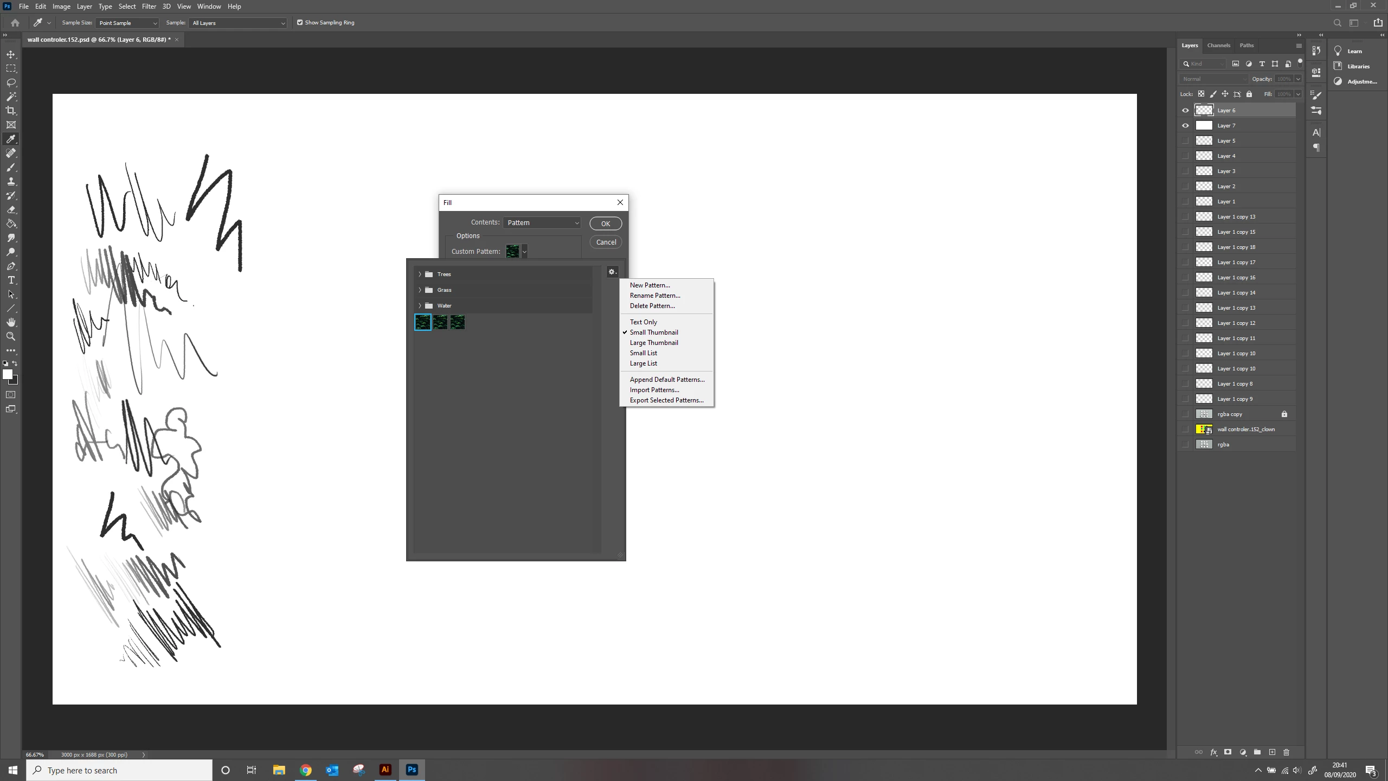Open the Contents dropdown in Fill dialog

click(542, 223)
